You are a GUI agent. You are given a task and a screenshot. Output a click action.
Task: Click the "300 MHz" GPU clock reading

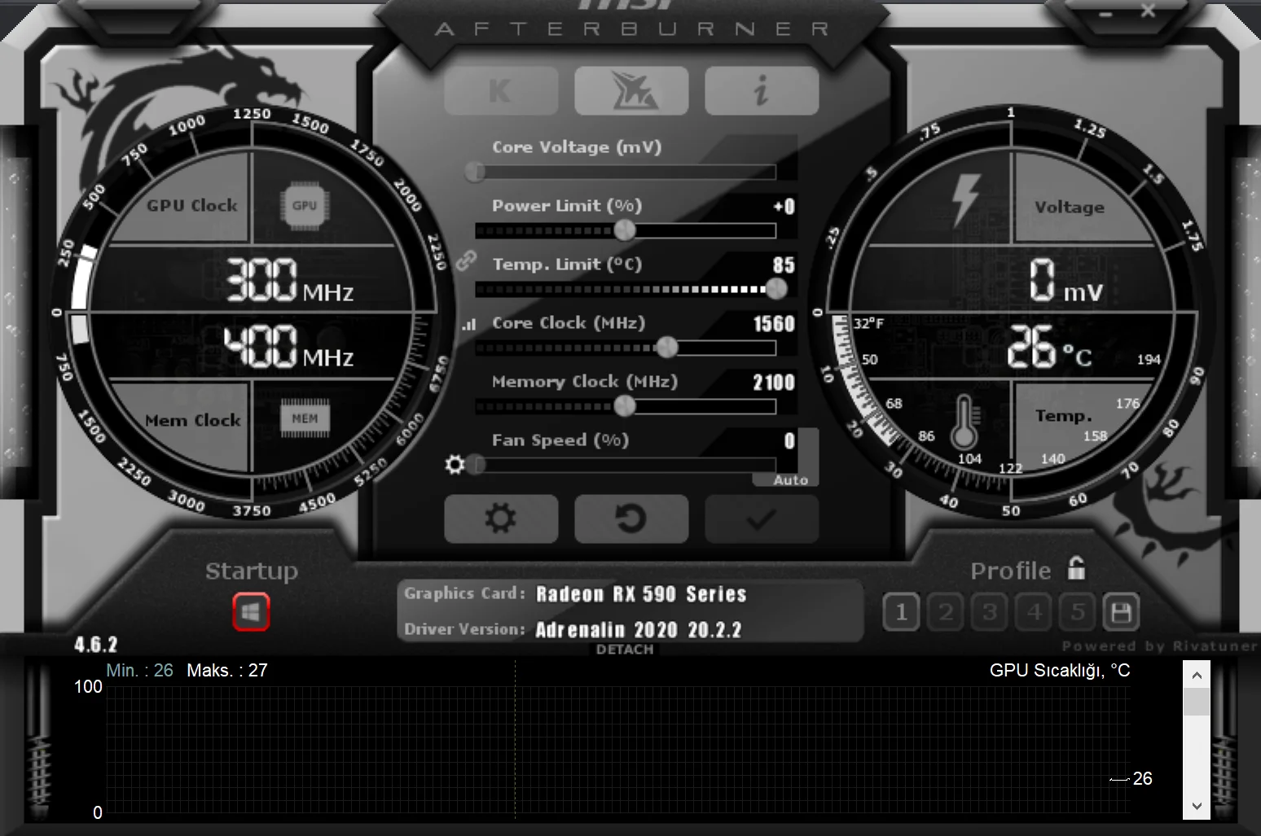click(290, 279)
